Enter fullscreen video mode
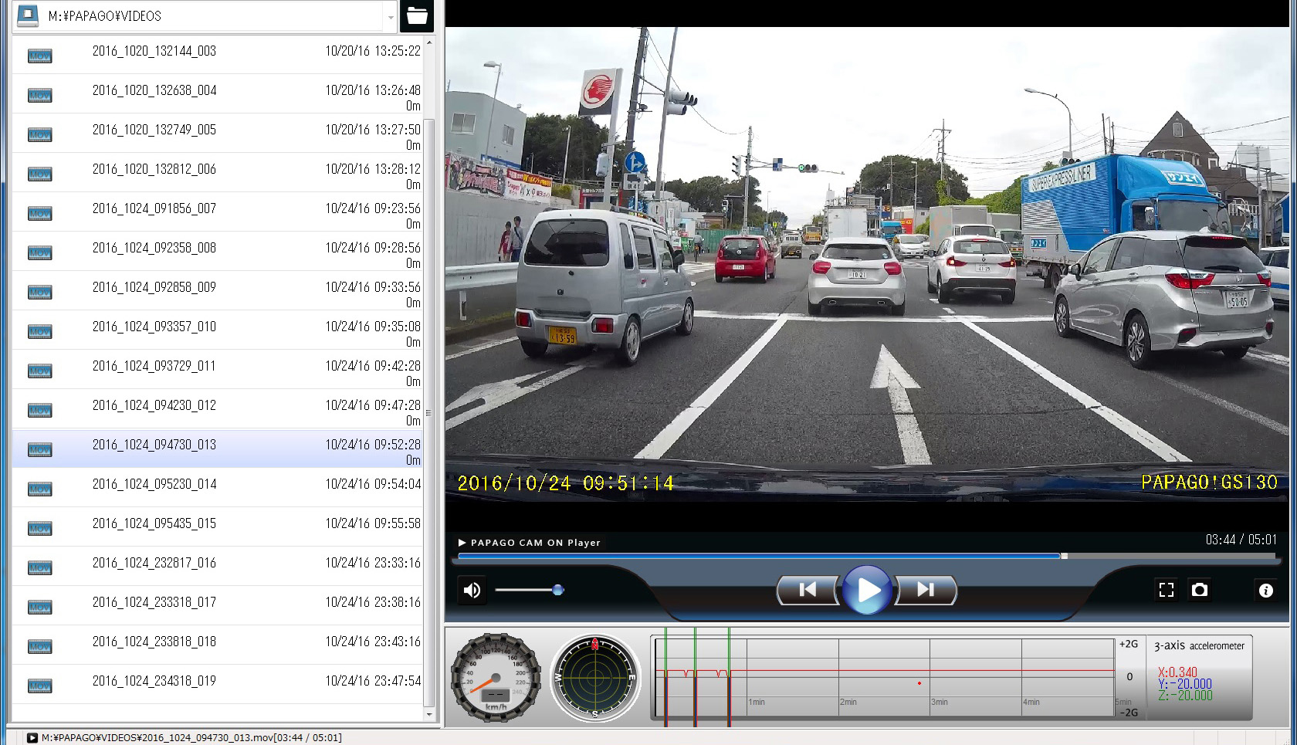The width and height of the screenshot is (1297, 745). [x=1166, y=591]
